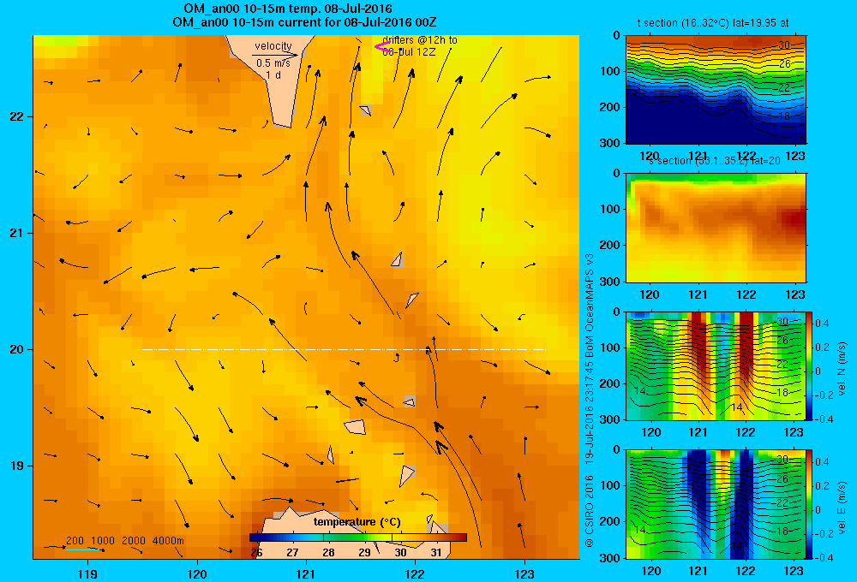Click the magenta drifter marker symbol
Screen dimensions: 857x582
pyautogui.click(x=381, y=46)
